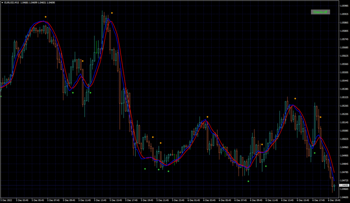
Task: Click the price axis label 1.05685
Action: pos(344,47)
